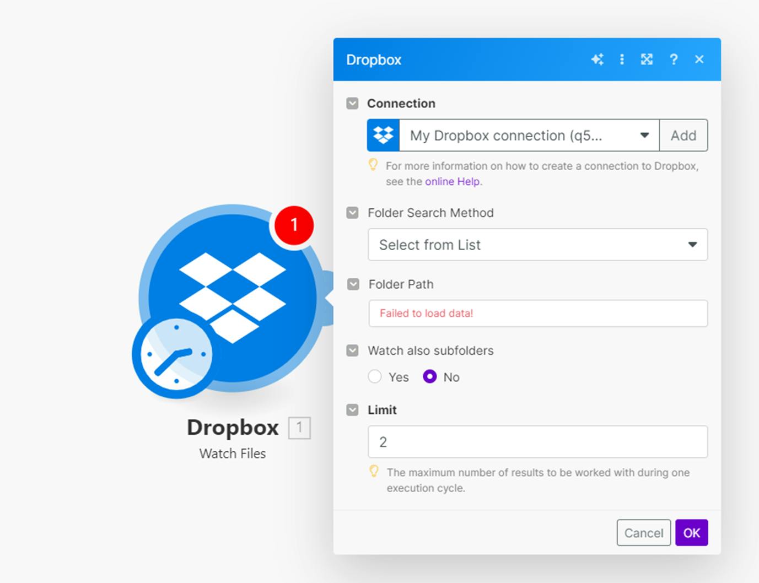The width and height of the screenshot is (759, 583).
Task: Cancel the Dropbox module settings
Action: (x=644, y=533)
